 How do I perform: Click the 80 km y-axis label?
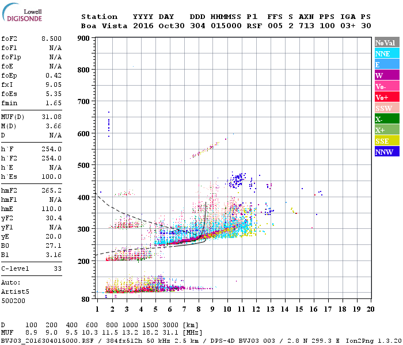85,300
